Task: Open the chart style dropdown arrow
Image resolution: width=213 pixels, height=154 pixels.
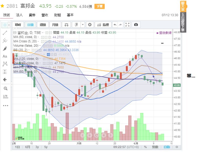Action: 83,25
